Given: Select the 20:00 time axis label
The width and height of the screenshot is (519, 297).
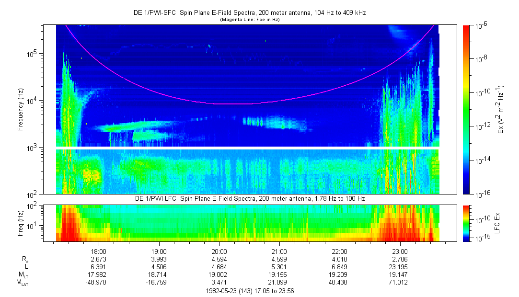Looking at the screenshot, I should click(x=219, y=251).
